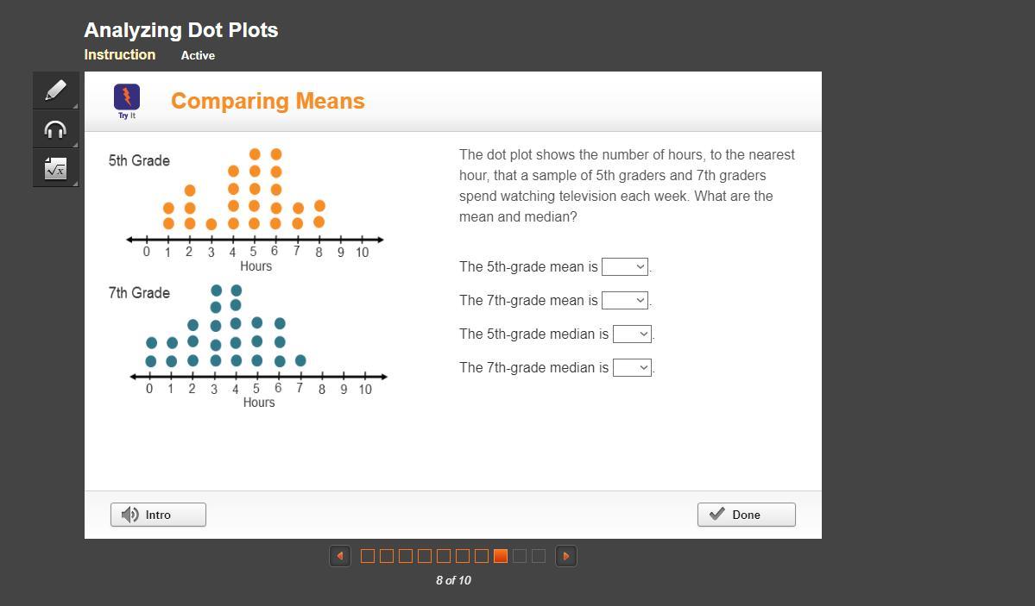The image size is (1035, 606).
Task: Select the current eighth progress box
Action: pyautogui.click(x=501, y=556)
